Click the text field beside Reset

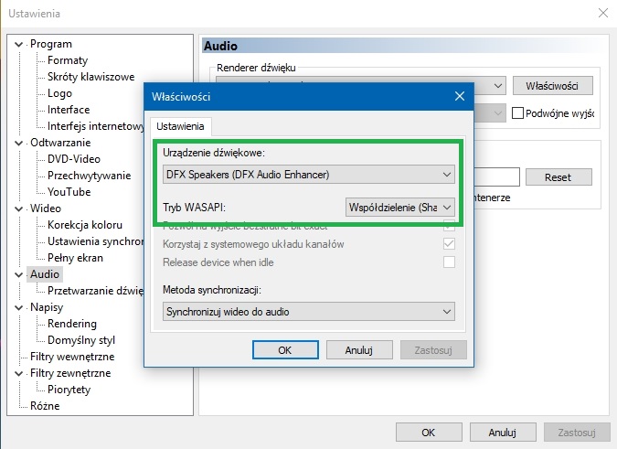[494, 177]
